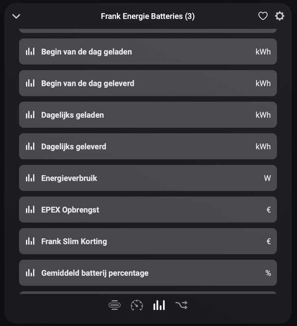Click the bar chart icon beside Energieverbruik
This screenshot has height=326, width=297.
31,178
